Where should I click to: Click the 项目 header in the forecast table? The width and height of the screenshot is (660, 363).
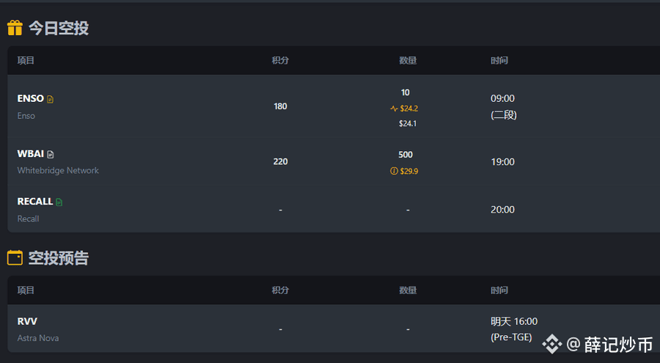tap(26, 290)
